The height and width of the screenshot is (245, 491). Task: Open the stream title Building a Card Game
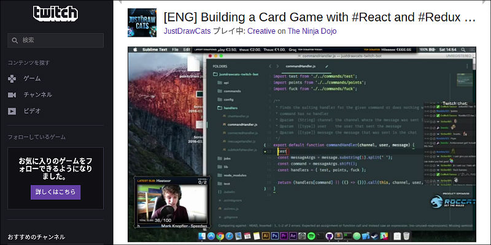319,18
